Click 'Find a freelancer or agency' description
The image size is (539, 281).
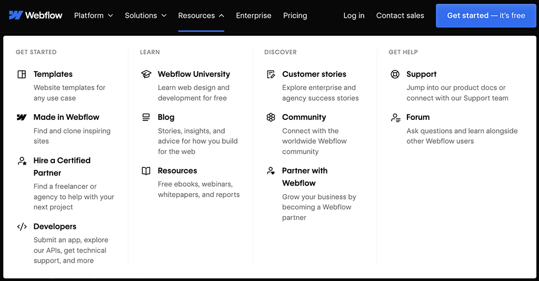[74, 197]
